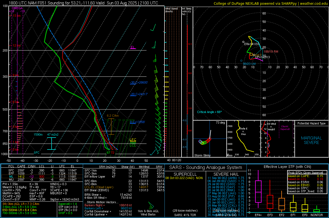Click the Storm Slinky circles plot
329x218 pixels.
tap(205, 141)
